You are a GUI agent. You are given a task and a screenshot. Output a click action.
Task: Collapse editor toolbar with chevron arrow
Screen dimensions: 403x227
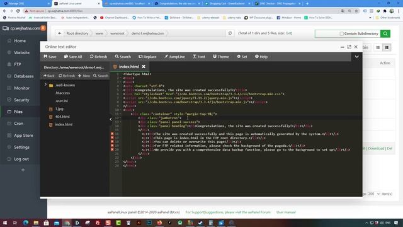click(357, 57)
